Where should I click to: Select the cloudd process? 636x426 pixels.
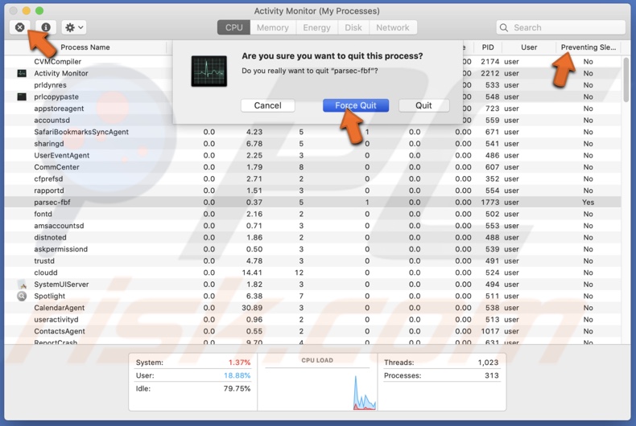(x=46, y=272)
